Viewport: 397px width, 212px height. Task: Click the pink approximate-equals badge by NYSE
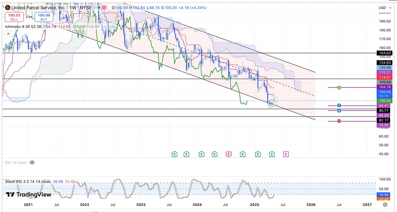[x=104, y=7]
